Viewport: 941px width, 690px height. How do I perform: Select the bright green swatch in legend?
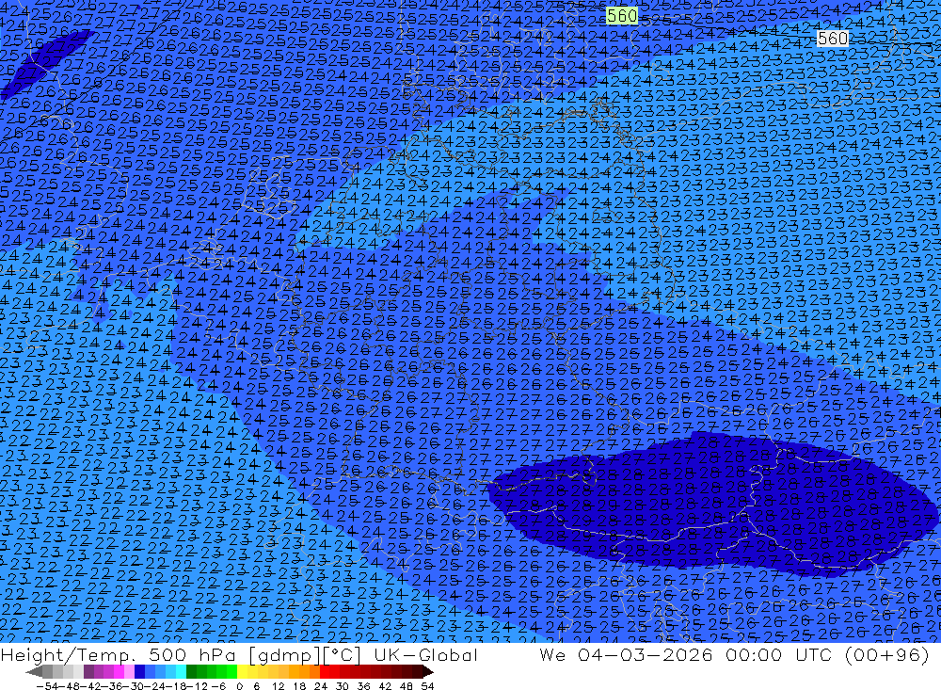(x=231, y=671)
